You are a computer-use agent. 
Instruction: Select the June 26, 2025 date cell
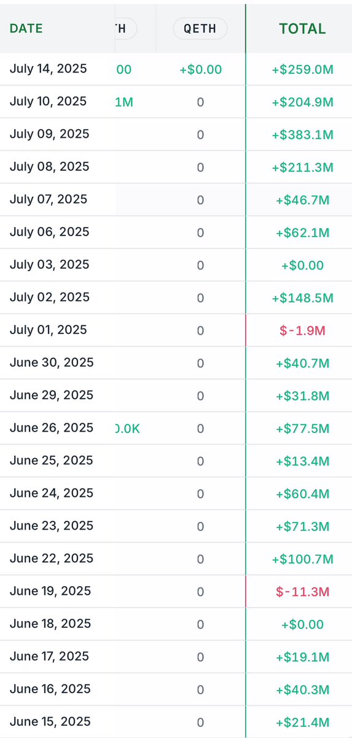52,427
